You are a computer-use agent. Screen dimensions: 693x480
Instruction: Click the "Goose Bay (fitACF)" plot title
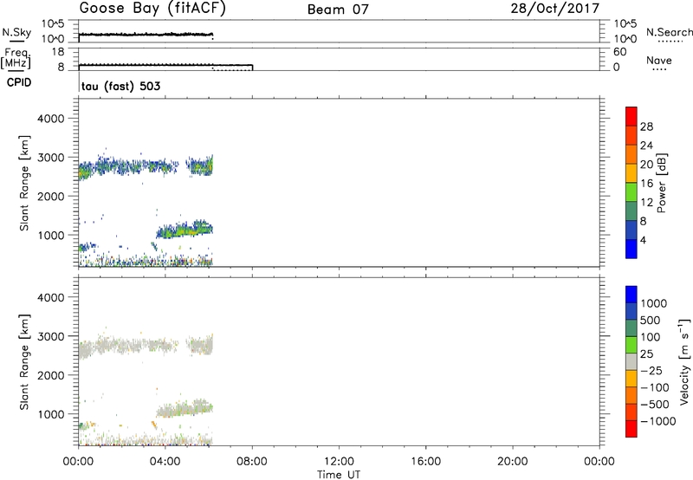coord(152,9)
